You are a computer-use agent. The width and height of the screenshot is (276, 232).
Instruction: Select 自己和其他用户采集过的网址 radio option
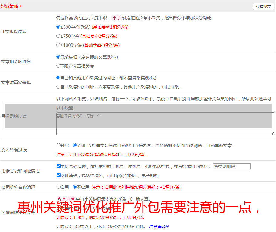point(58,78)
